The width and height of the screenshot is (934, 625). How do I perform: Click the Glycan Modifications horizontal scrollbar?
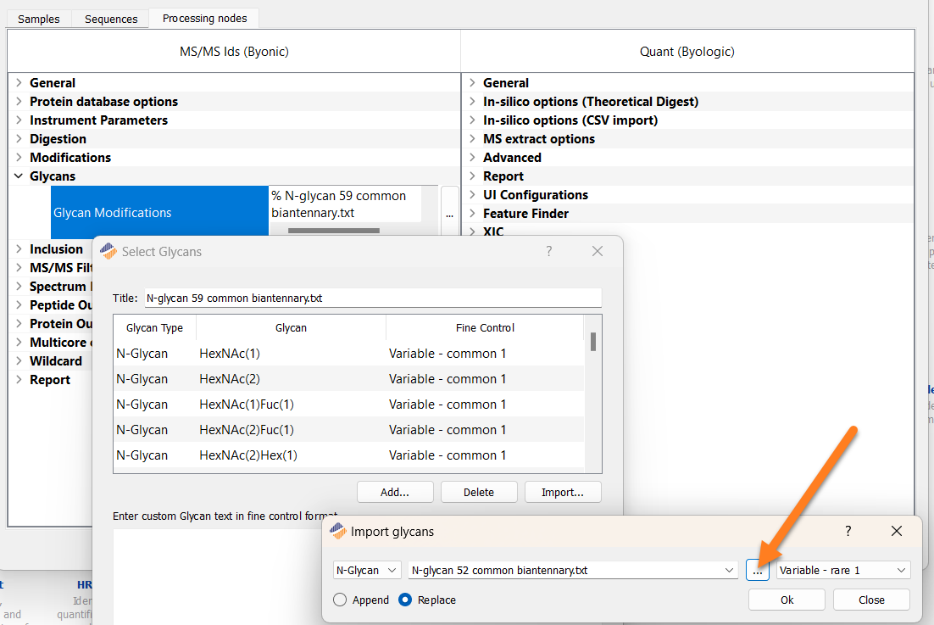pos(334,231)
